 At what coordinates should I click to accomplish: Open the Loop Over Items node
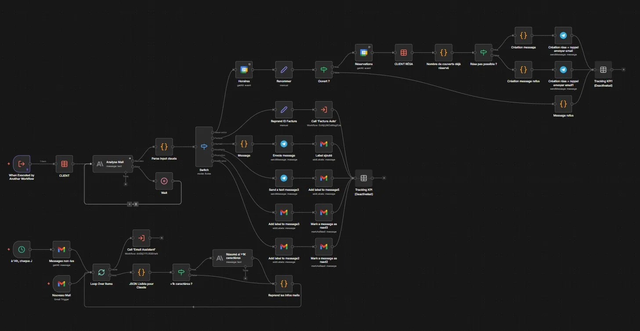pos(101,273)
